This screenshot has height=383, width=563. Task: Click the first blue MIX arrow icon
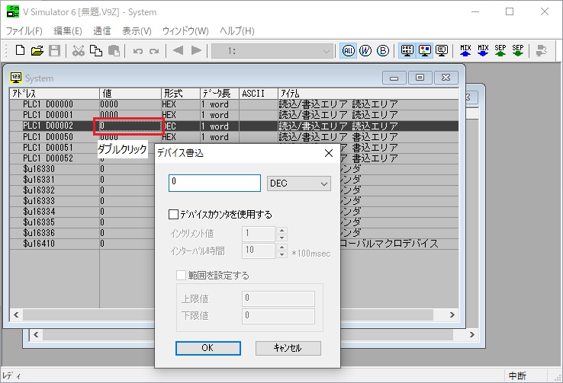pyautogui.click(x=465, y=51)
